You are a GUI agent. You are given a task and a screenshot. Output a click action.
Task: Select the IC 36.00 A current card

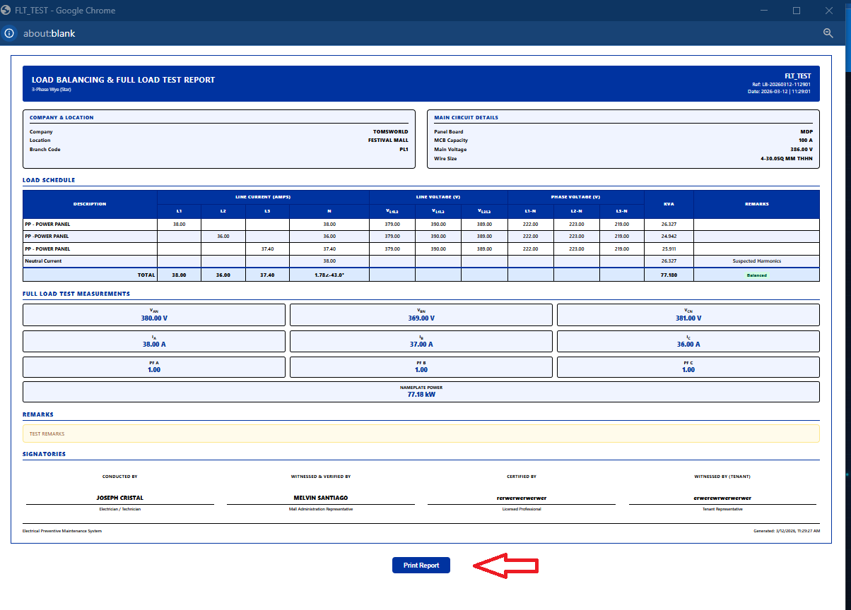tap(688, 341)
